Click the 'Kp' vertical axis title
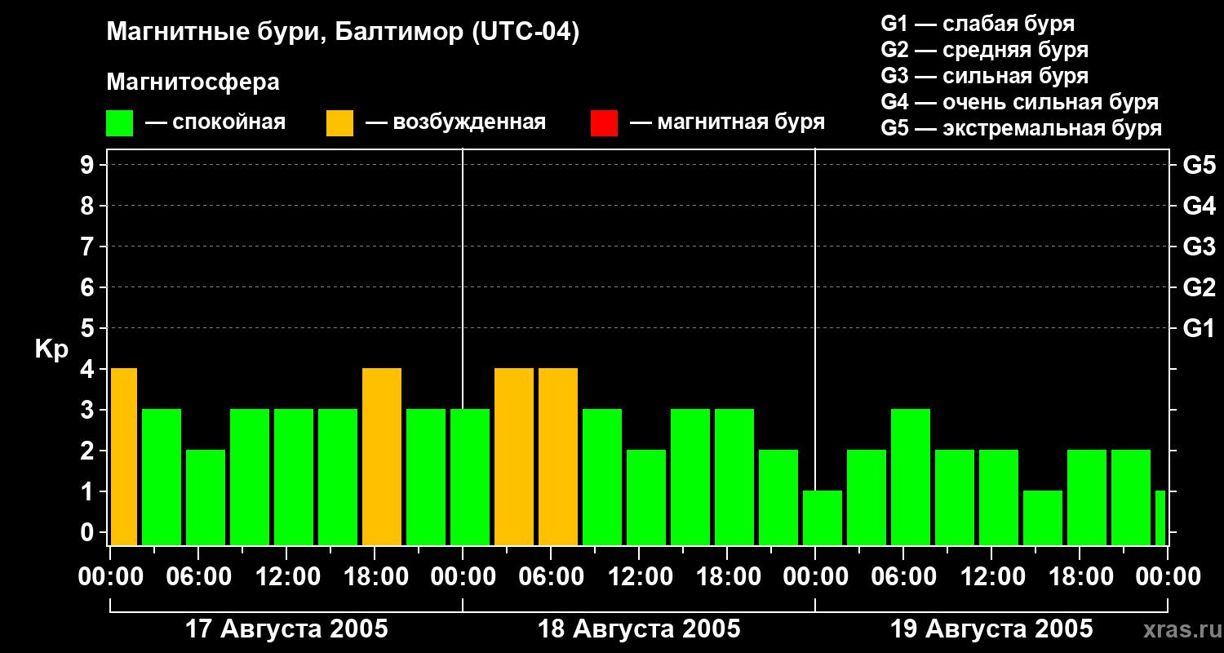Viewport: 1224px width, 653px height. pos(51,349)
